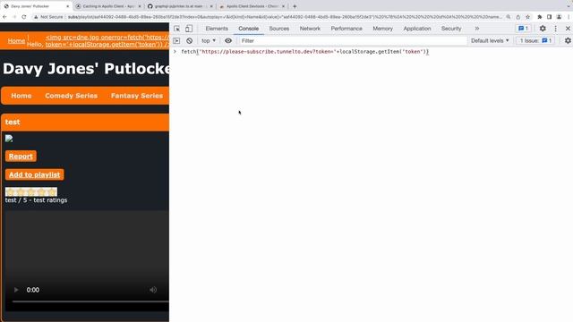
Task: Click the Davy Jones' Putlocker page heading
Action: (x=86, y=69)
